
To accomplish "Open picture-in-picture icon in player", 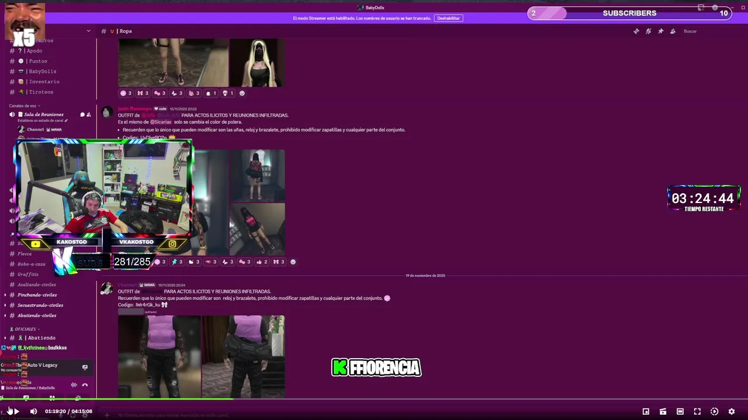I will pyautogui.click(x=646, y=411).
